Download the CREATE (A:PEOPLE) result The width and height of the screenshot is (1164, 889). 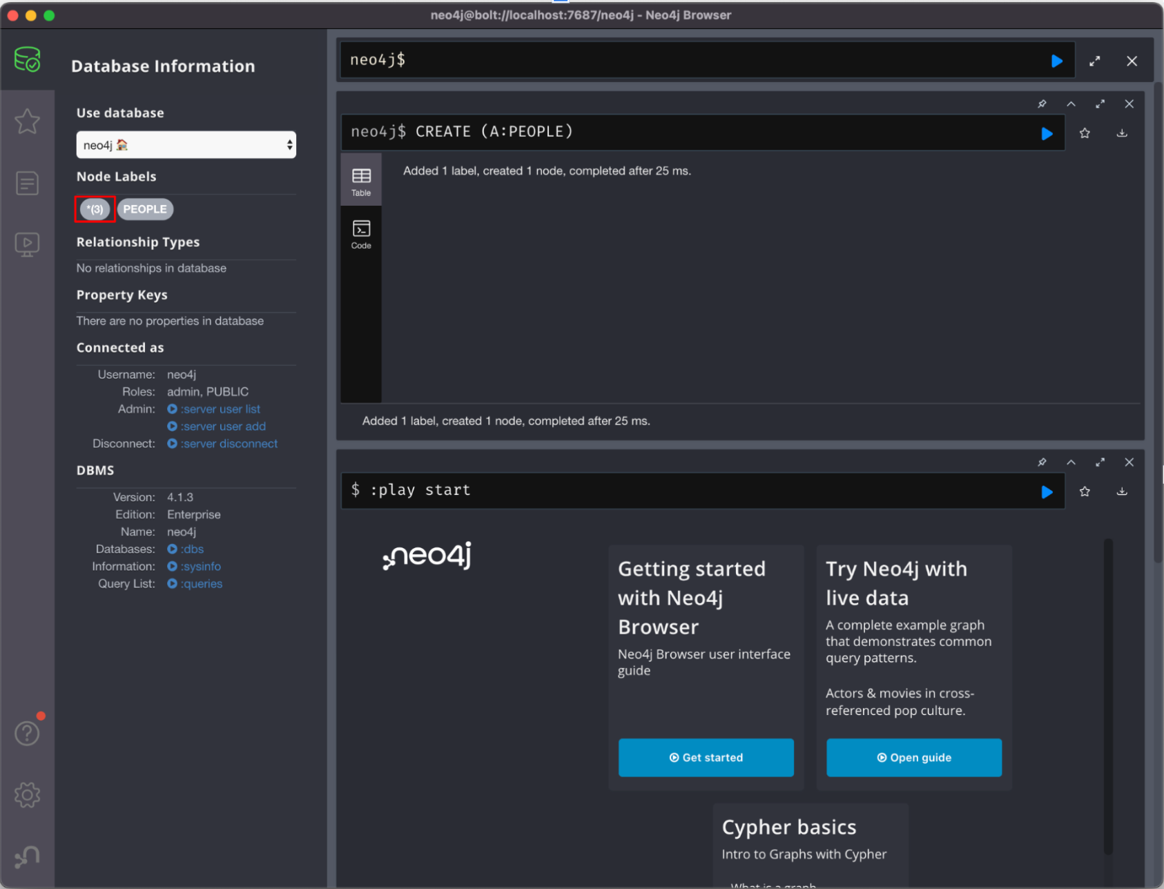coord(1122,133)
